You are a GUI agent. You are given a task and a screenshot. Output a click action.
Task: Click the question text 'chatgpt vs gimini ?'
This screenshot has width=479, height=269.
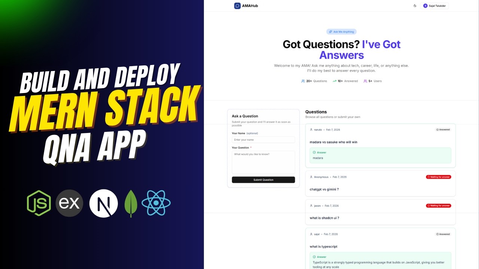[324, 189]
